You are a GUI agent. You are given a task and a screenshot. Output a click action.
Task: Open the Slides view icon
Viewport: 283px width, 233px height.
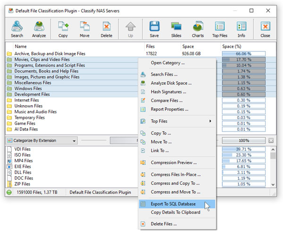click(x=176, y=26)
